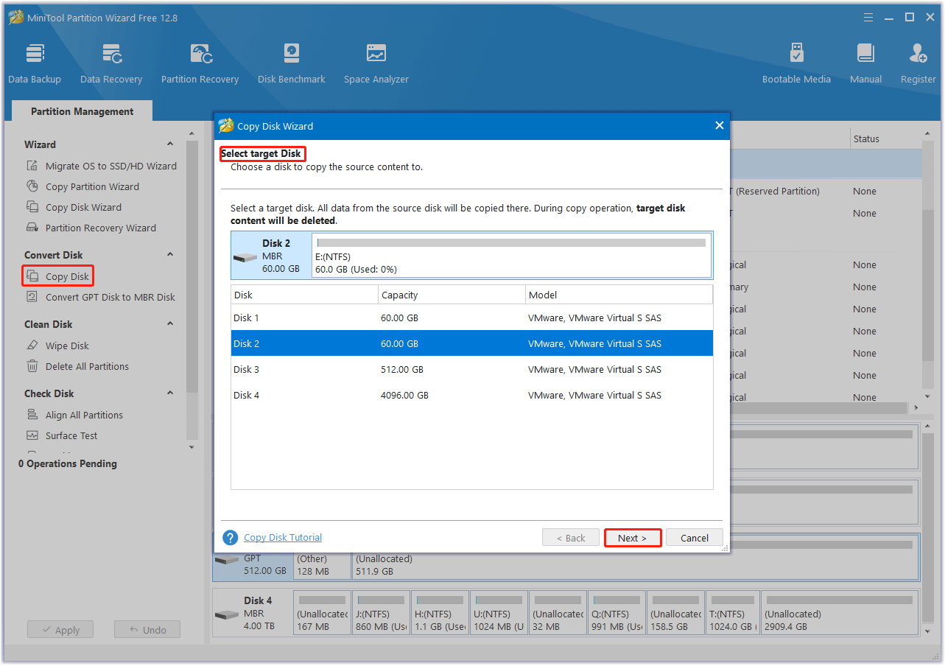The height and width of the screenshot is (666, 945).
Task: Choose Delete All Partitions in sidebar
Action: click(x=87, y=366)
